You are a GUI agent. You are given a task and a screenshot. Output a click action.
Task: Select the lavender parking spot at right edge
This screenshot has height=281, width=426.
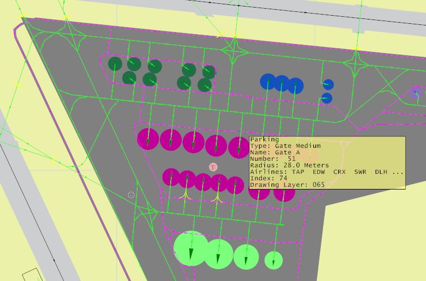pyautogui.click(x=416, y=95)
